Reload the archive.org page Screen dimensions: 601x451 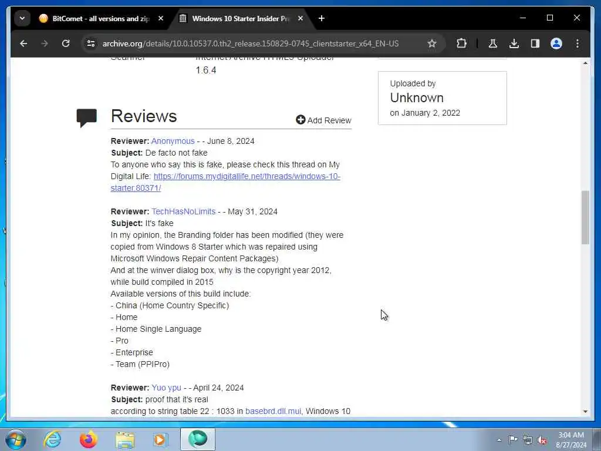66,43
